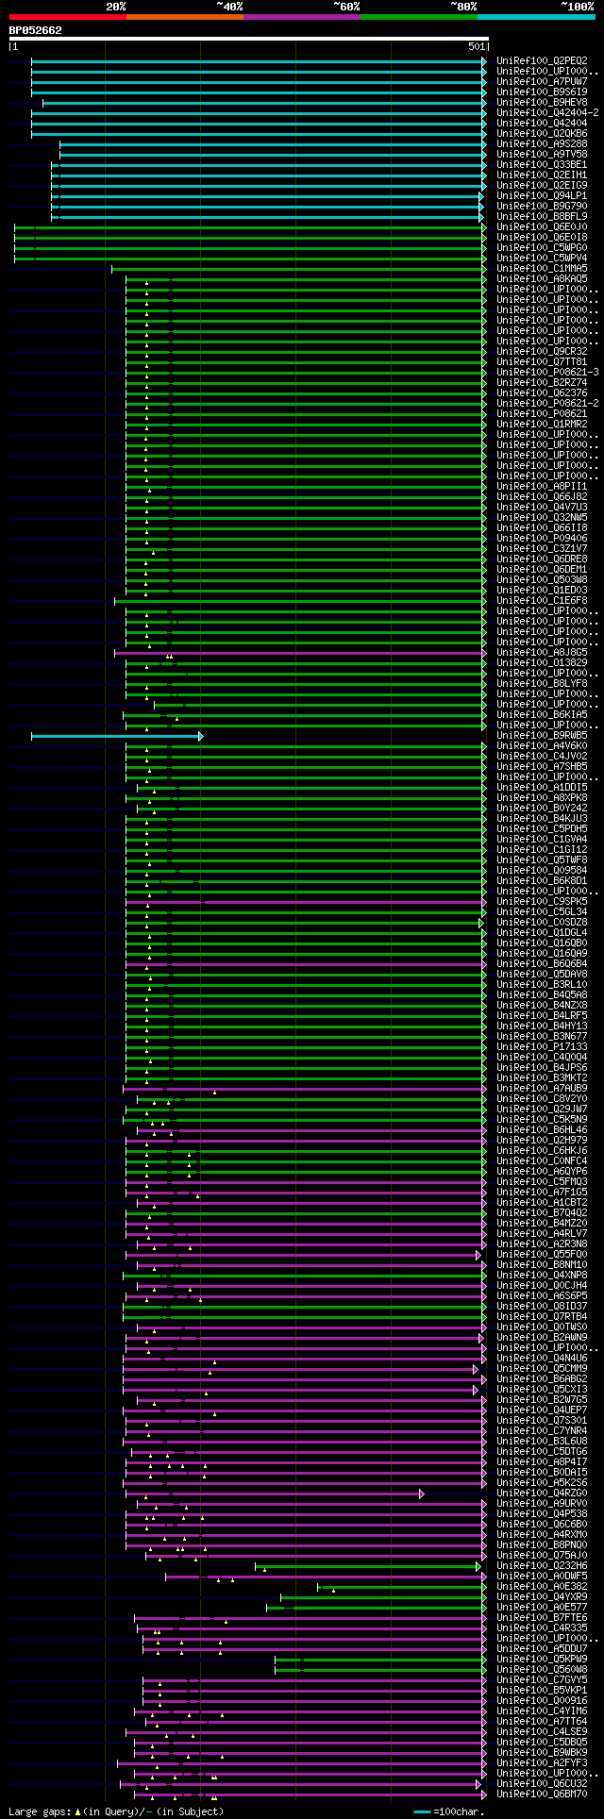This screenshot has width=604, height=1819.
Task: Open hit UniRef100_Q2PEQ2
Action: point(544,60)
